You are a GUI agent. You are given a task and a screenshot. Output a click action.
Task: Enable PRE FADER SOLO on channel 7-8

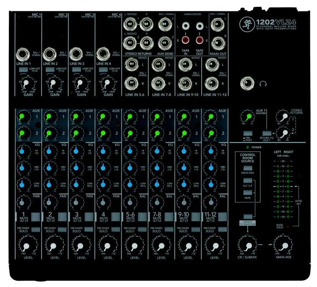[x=169, y=230]
